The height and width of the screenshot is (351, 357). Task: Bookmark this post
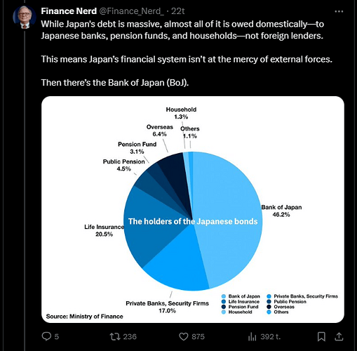pos(321,337)
